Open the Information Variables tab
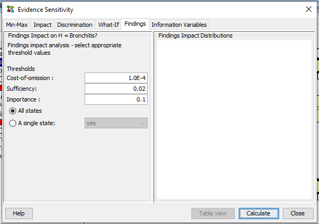This screenshot has height=224, width=319. [179, 25]
